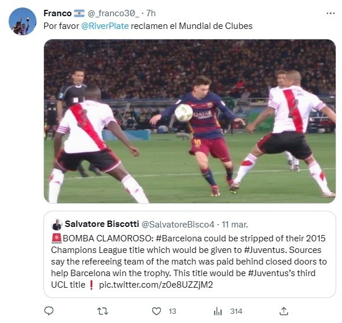This screenshot has height=323, width=342.
Task: Enlarge the Barcelona versus River match photo
Action: click(190, 122)
